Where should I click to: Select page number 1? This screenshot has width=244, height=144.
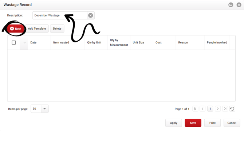click(x=210, y=109)
